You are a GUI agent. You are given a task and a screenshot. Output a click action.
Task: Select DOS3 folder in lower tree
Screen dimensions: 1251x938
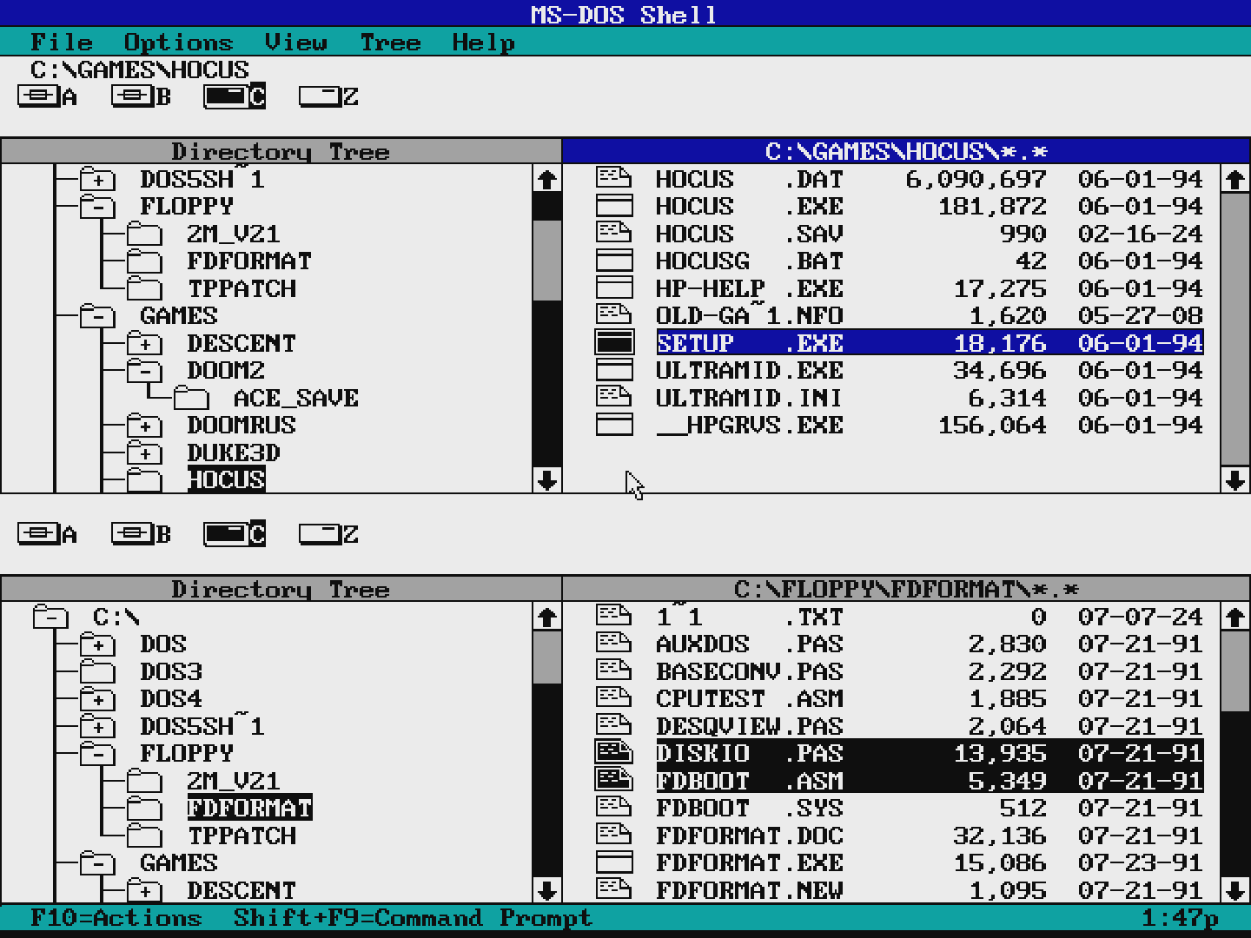click(x=171, y=671)
